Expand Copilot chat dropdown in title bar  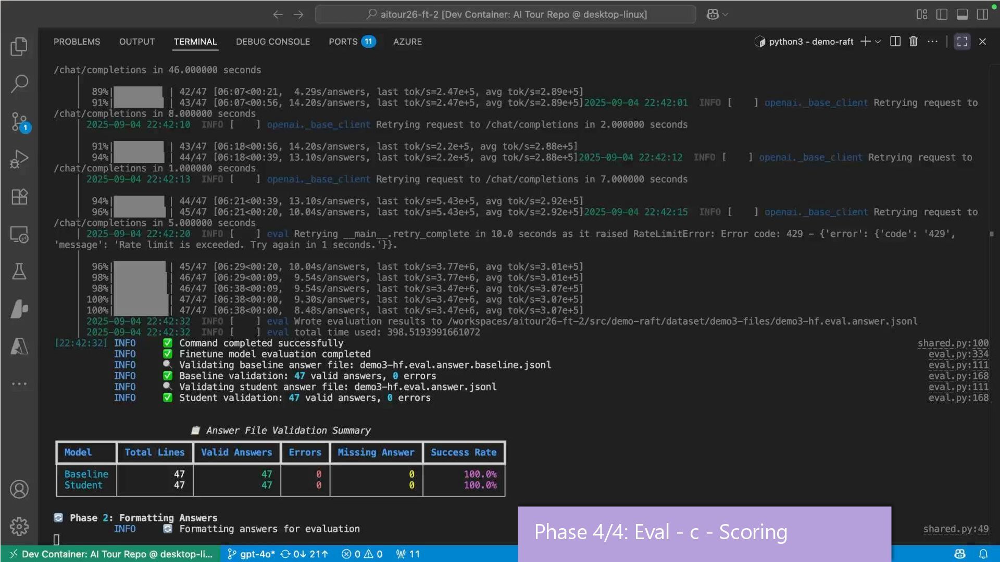tap(726, 15)
